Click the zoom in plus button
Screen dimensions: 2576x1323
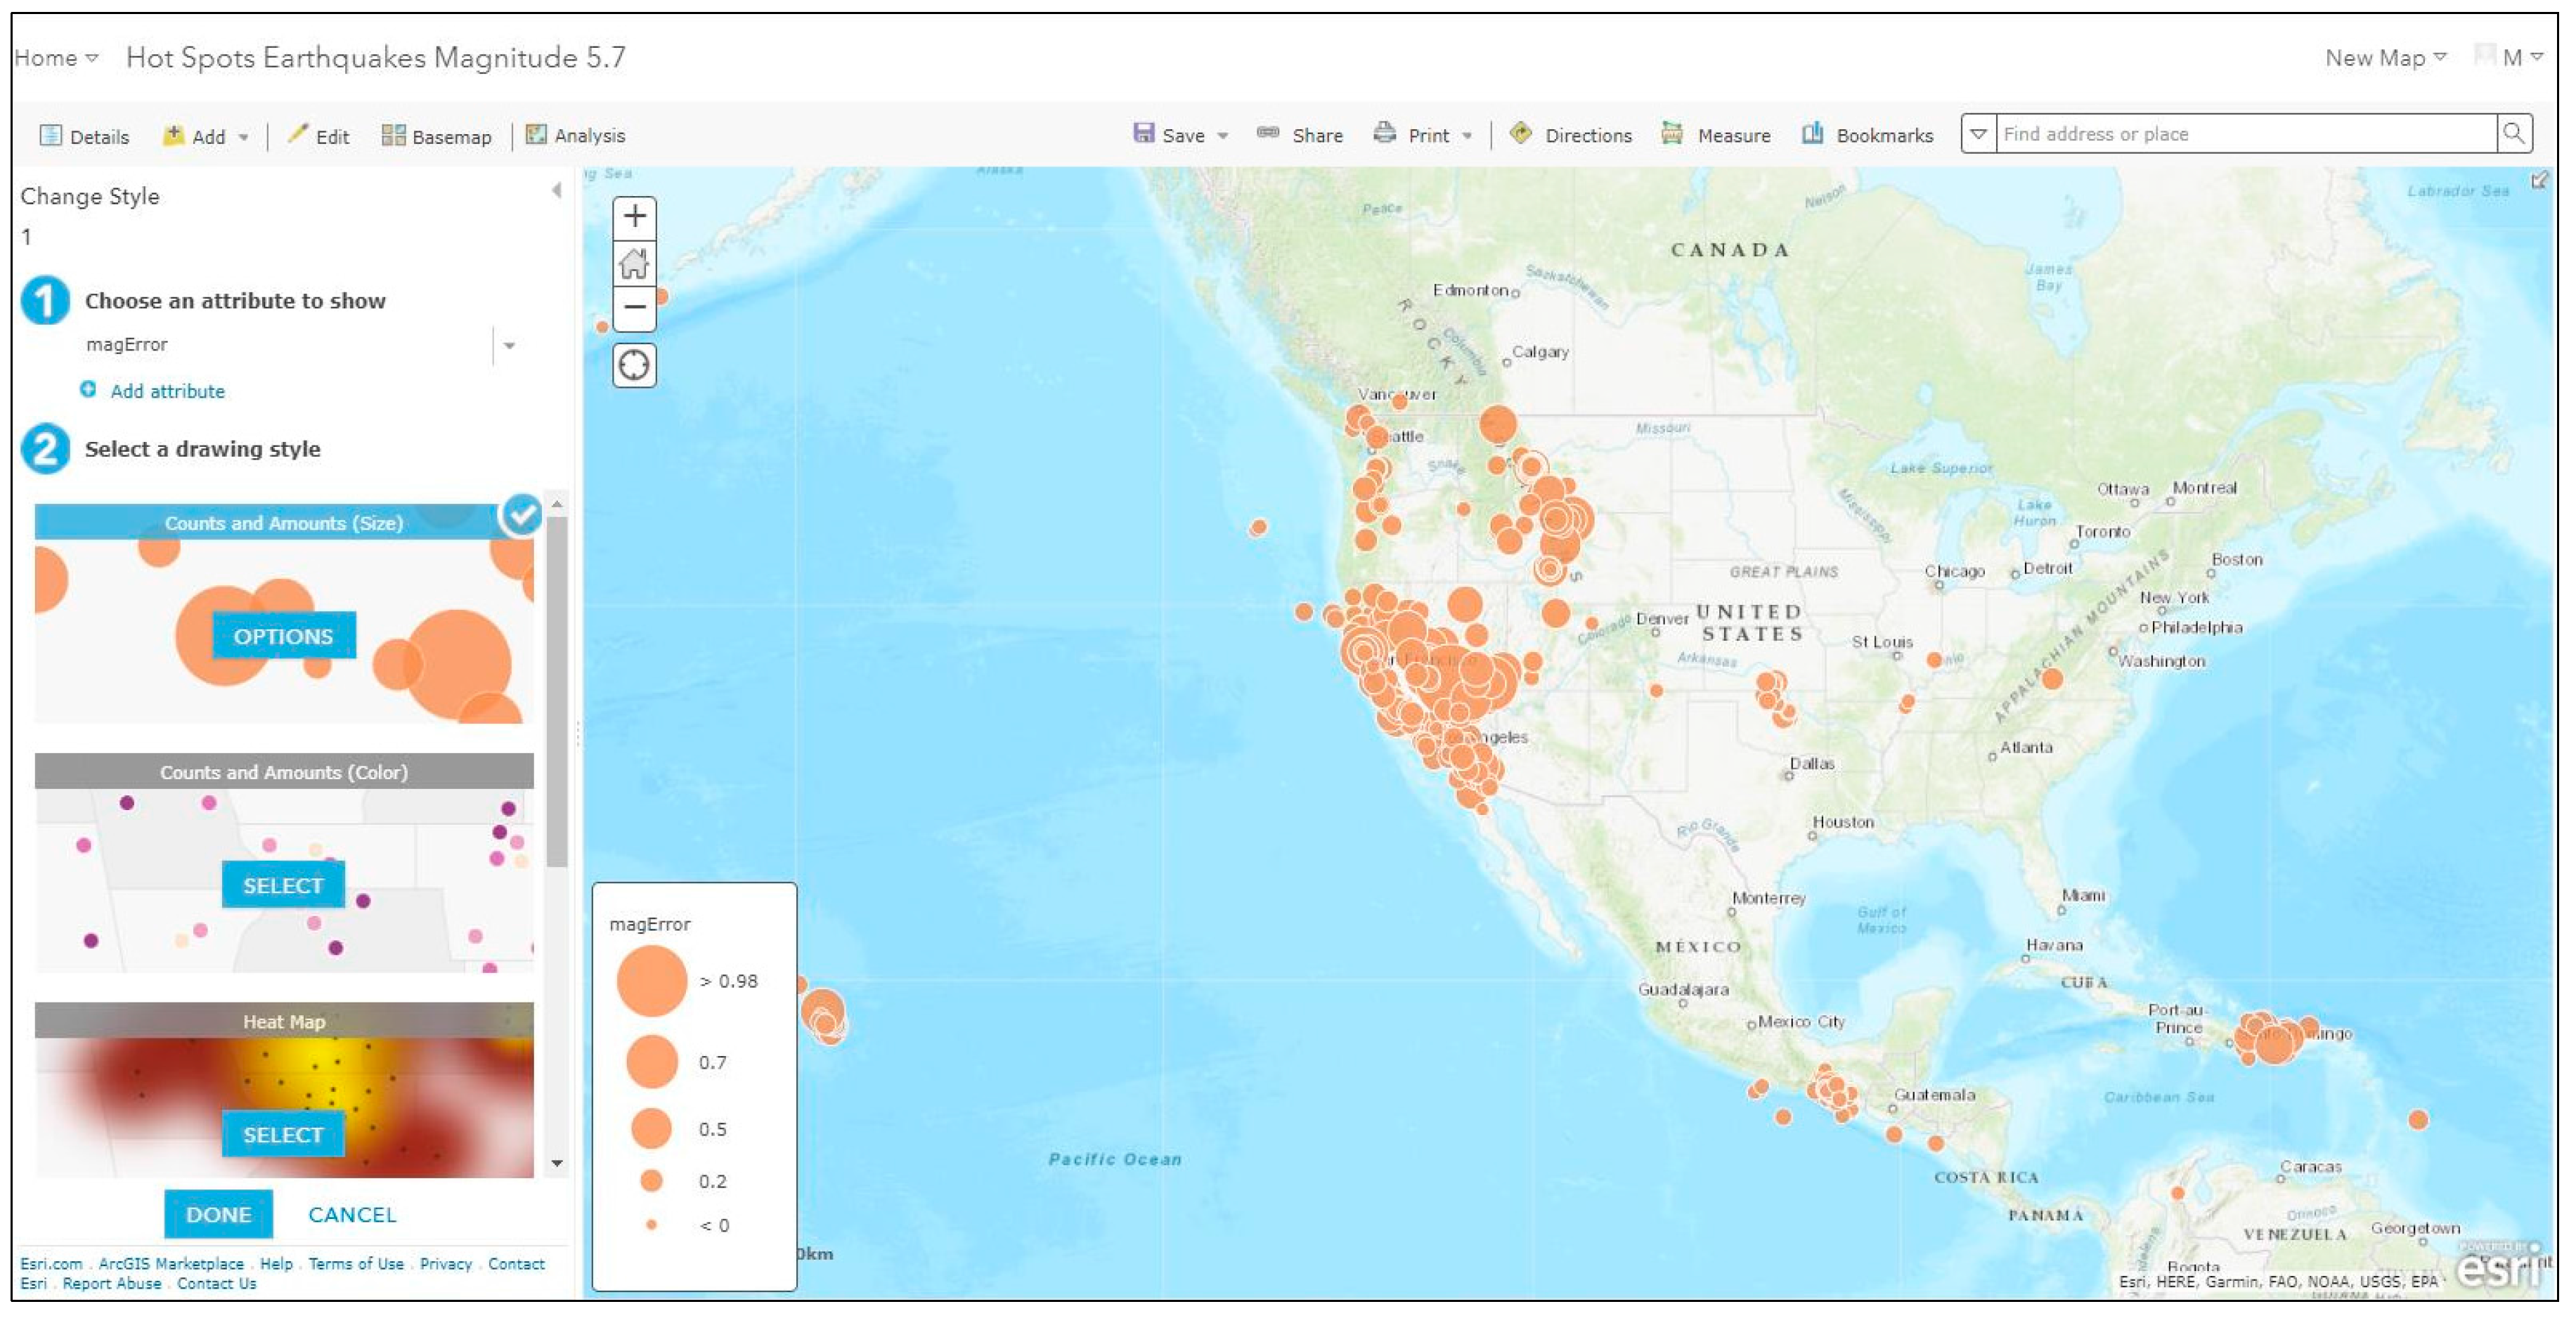tap(634, 217)
